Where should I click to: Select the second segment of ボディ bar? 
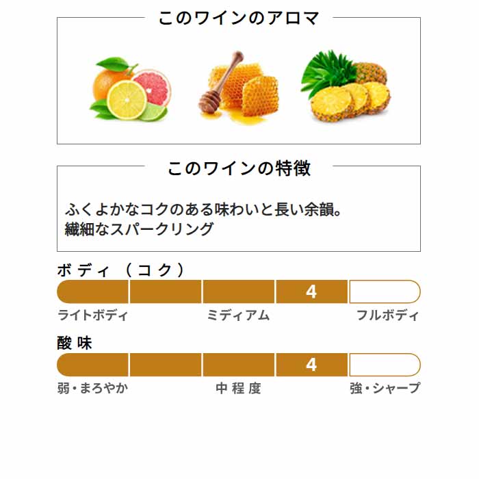(166, 292)
